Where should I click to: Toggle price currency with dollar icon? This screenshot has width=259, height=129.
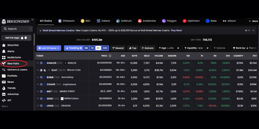(x=110, y=56)
